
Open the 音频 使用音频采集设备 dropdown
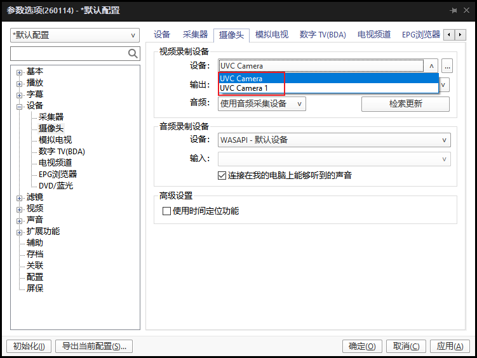click(x=262, y=103)
